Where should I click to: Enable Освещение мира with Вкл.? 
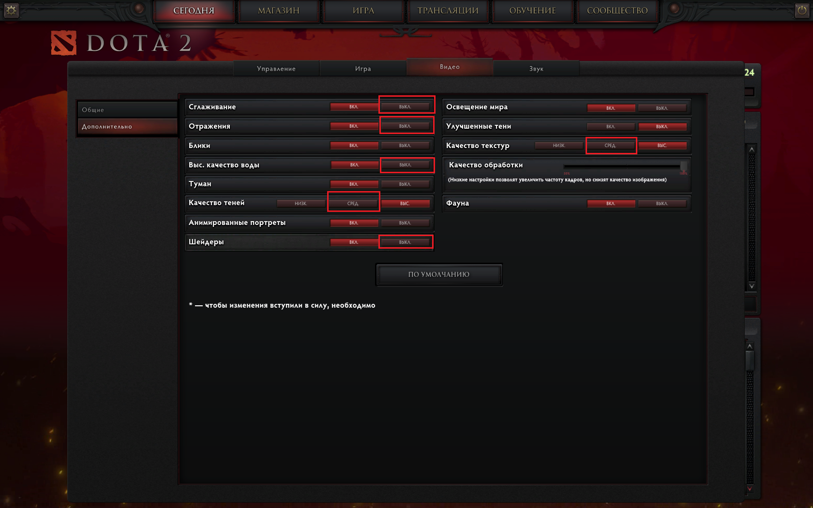tap(611, 108)
